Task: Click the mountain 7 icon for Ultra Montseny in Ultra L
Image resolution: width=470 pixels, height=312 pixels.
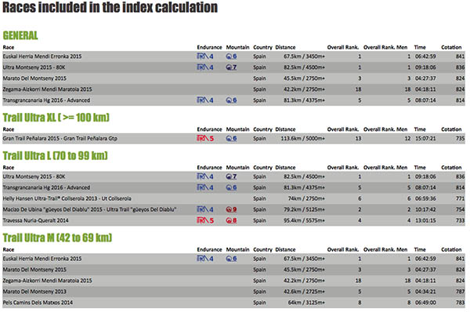Action: tap(231, 176)
